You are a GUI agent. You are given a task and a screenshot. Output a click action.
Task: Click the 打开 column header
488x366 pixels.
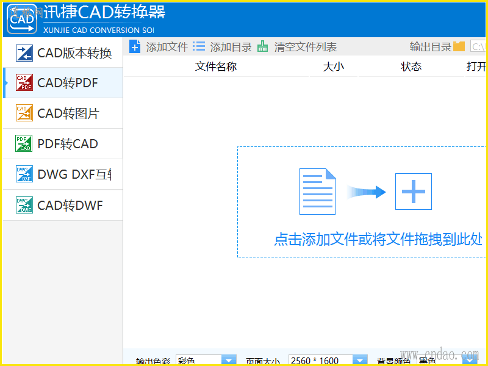pyautogui.click(x=476, y=66)
